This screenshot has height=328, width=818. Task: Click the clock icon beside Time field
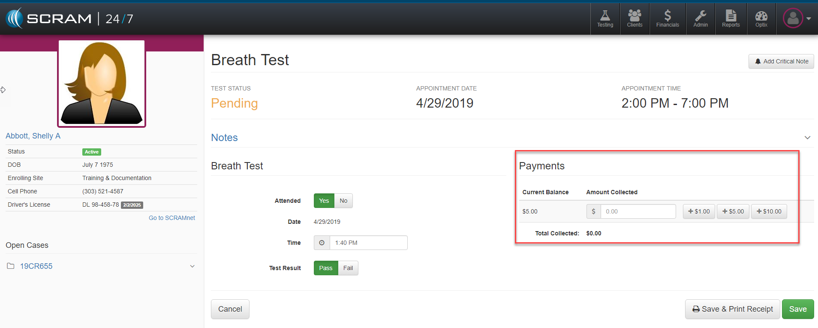(x=322, y=243)
